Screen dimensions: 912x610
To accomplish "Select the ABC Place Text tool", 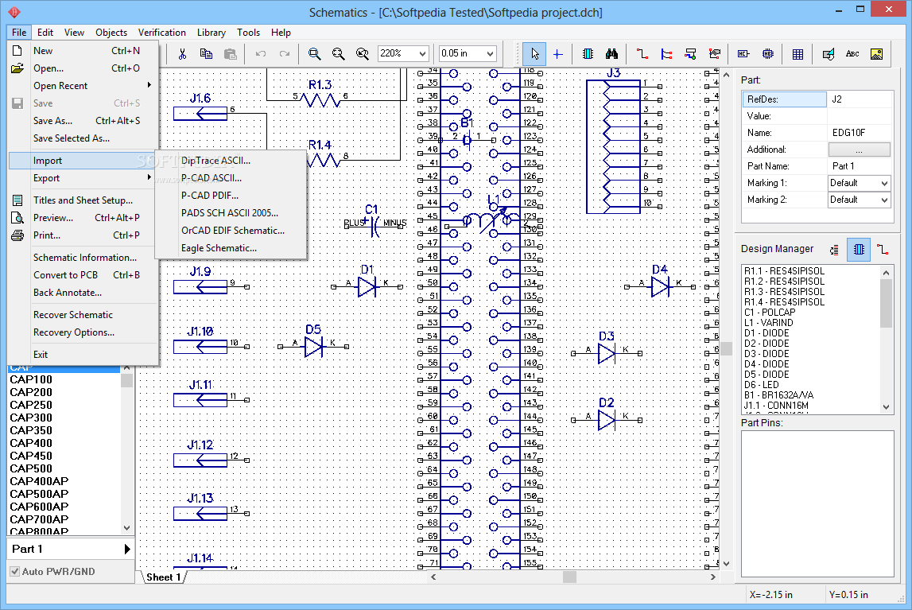I will point(852,54).
